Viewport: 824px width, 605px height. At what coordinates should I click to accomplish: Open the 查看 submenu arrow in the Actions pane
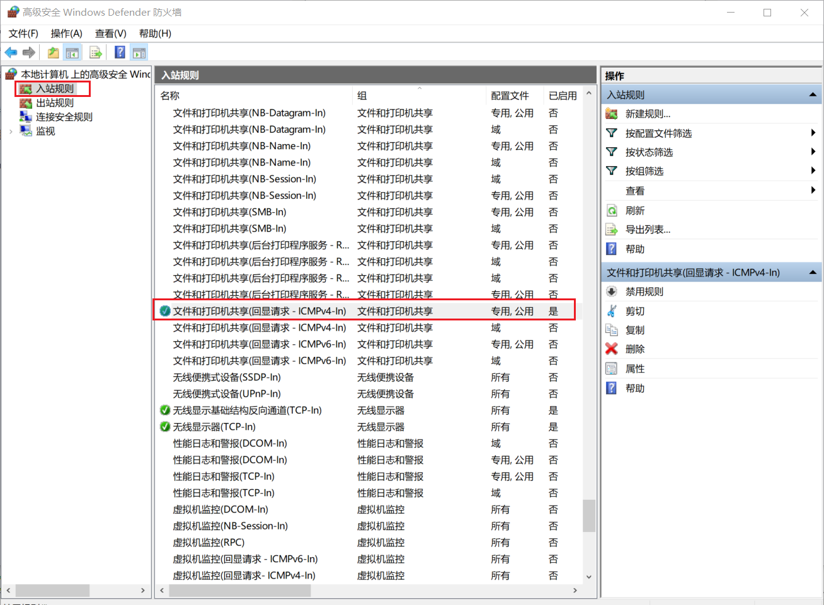[x=813, y=190]
